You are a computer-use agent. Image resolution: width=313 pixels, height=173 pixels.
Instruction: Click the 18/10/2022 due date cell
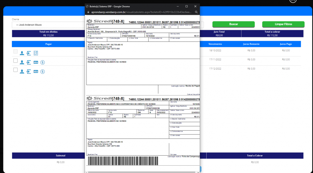215,50
